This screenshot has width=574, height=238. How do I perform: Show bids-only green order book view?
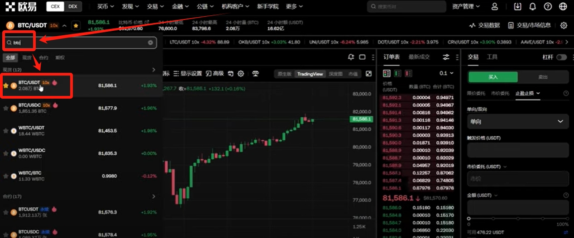click(x=397, y=73)
